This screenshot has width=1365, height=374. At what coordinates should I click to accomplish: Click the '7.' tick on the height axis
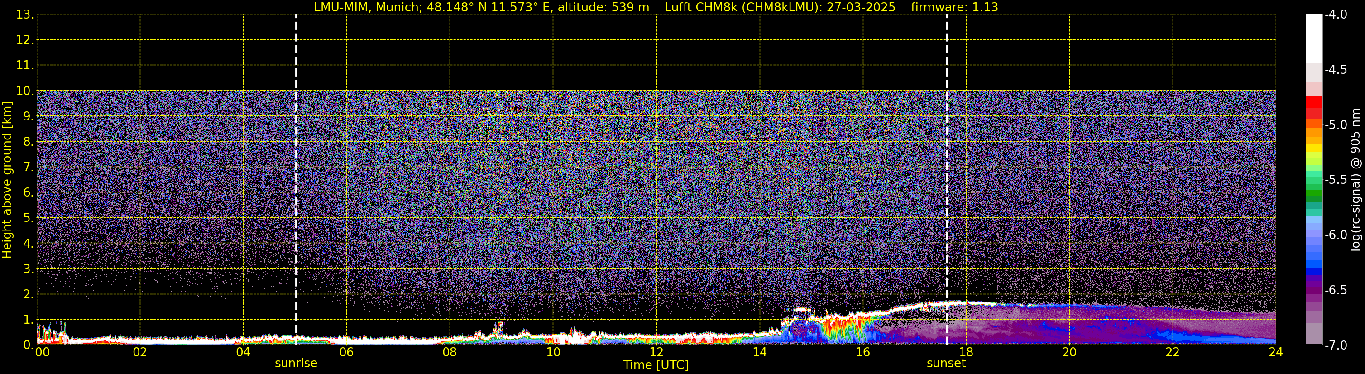click(28, 168)
